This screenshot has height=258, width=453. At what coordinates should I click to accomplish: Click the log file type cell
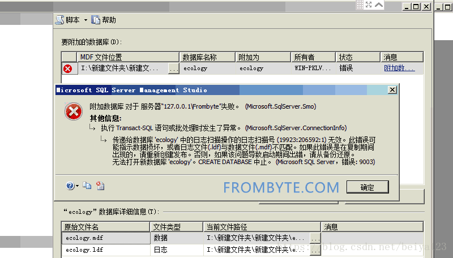click(177, 250)
